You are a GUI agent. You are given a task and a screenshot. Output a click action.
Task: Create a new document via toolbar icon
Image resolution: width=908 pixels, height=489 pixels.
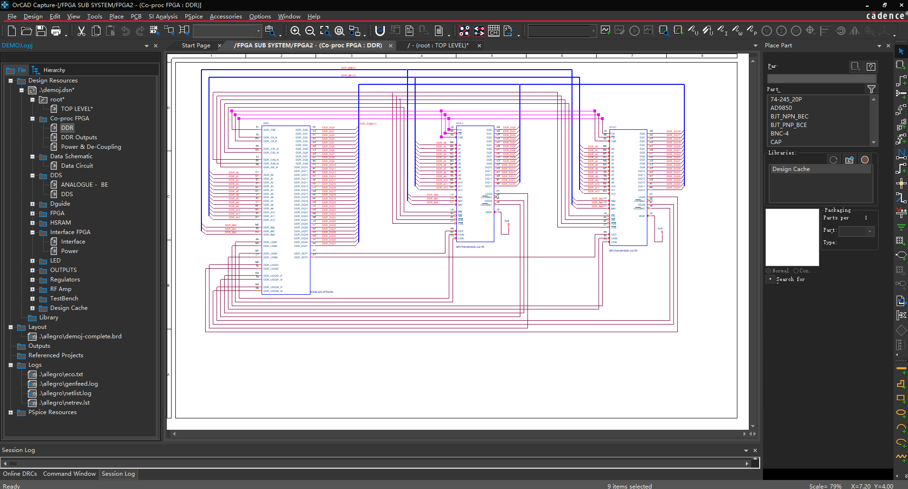click(12, 31)
